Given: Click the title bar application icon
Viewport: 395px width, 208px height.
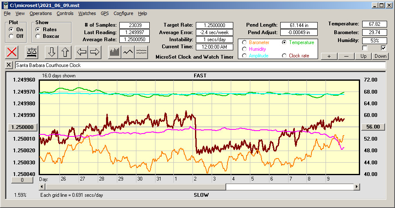Looking at the screenshot, I should click(x=5, y=5).
